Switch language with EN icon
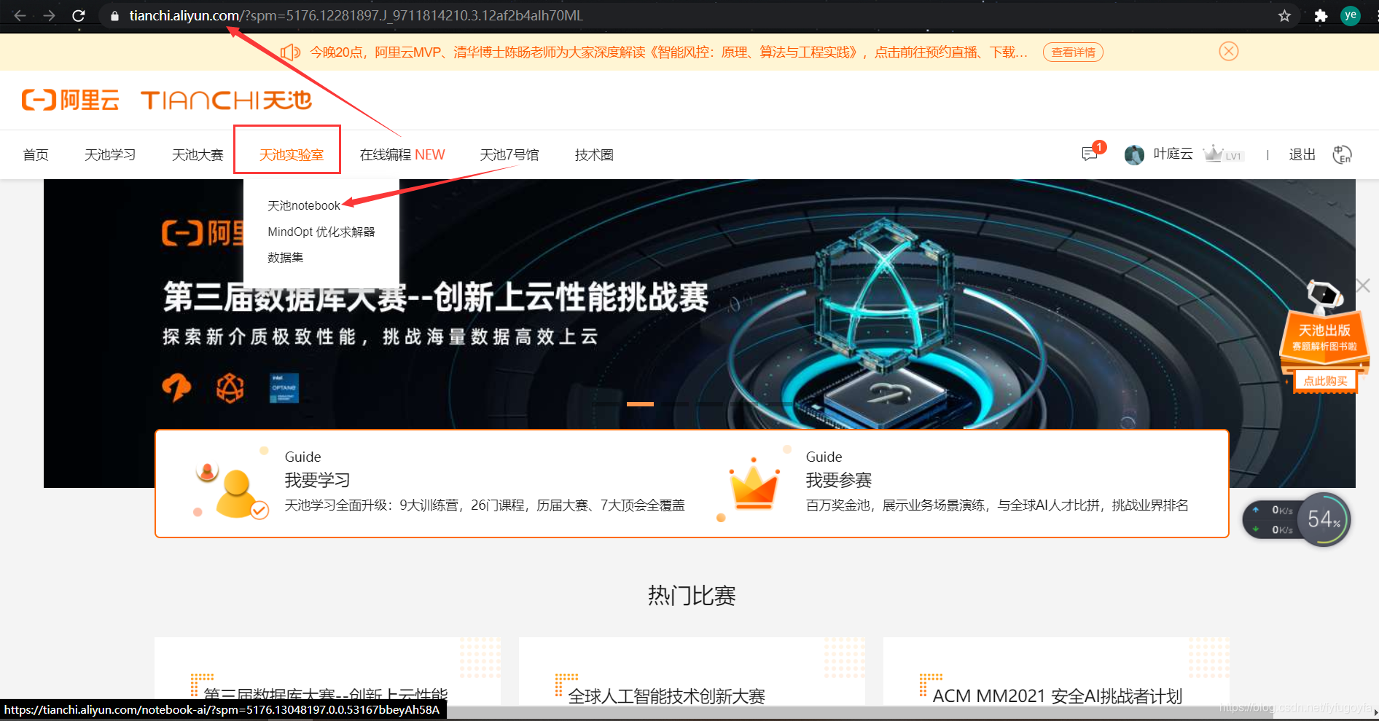1379x721 pixels. coord(1342,154)
